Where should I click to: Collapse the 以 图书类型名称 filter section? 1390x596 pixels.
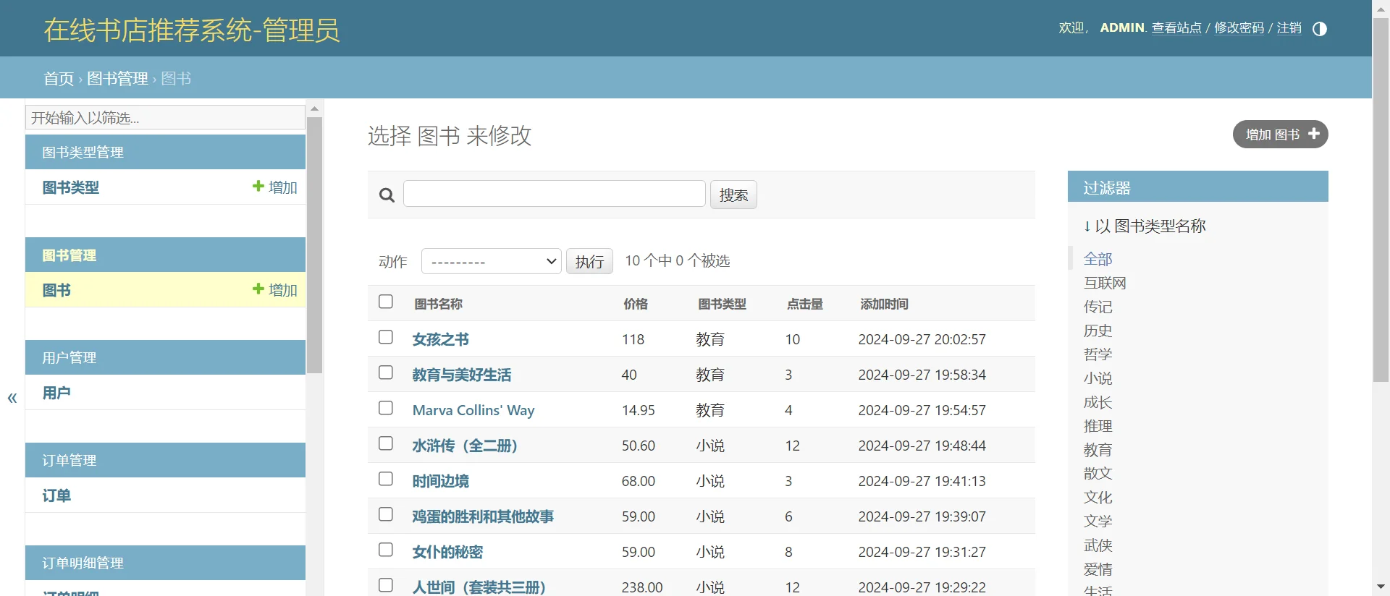[x=1145, y=226]
